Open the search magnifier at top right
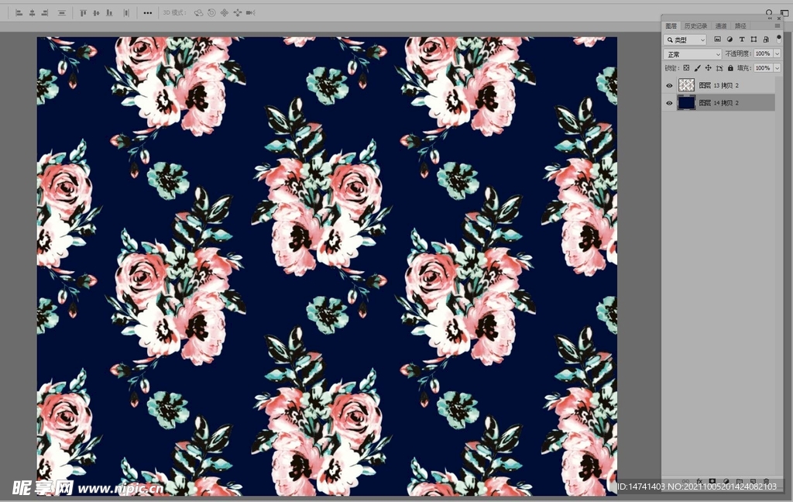Image resolution: width=793 pixels, height=502 pixels. tap(769, 12)
